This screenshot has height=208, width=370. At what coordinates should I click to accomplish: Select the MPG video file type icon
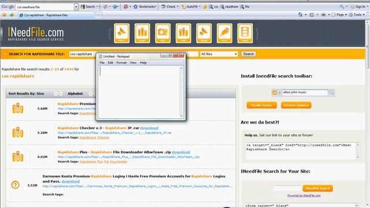[x=245, y=34]
